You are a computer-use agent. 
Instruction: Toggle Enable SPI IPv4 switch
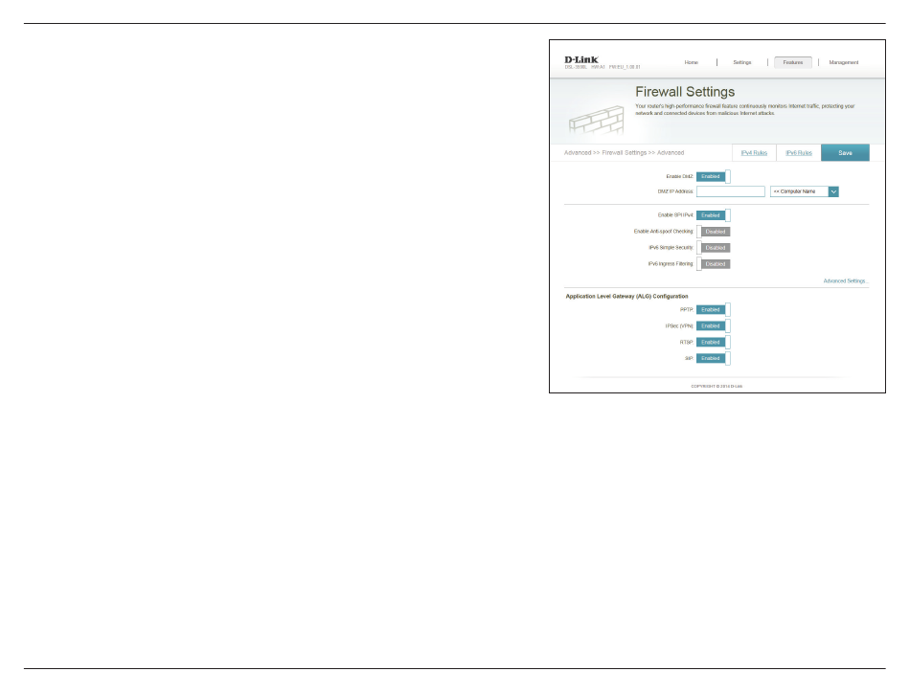tap(713, 215)
